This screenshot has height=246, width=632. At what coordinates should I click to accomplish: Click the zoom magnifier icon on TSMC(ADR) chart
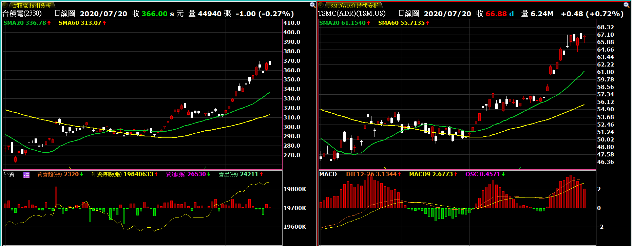point(626,5)
